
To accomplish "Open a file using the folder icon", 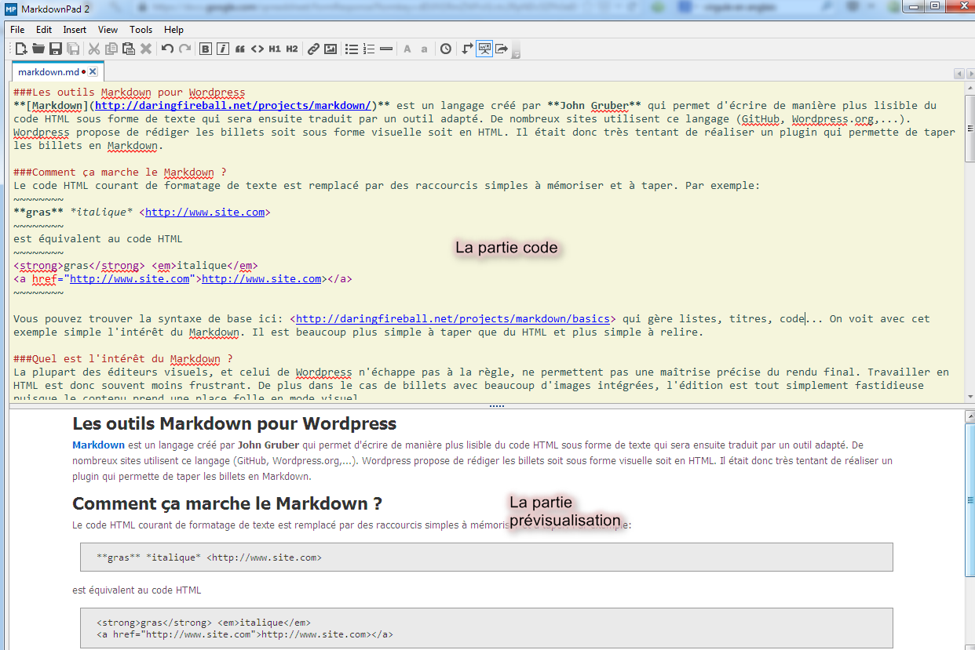I will (x=38, y=49).
